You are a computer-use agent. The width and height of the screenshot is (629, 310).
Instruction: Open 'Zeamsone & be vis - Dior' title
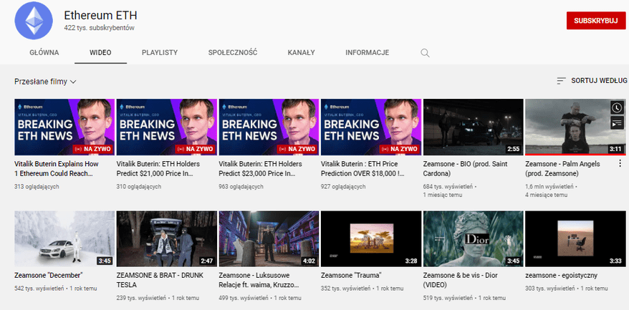click(462, 280)
